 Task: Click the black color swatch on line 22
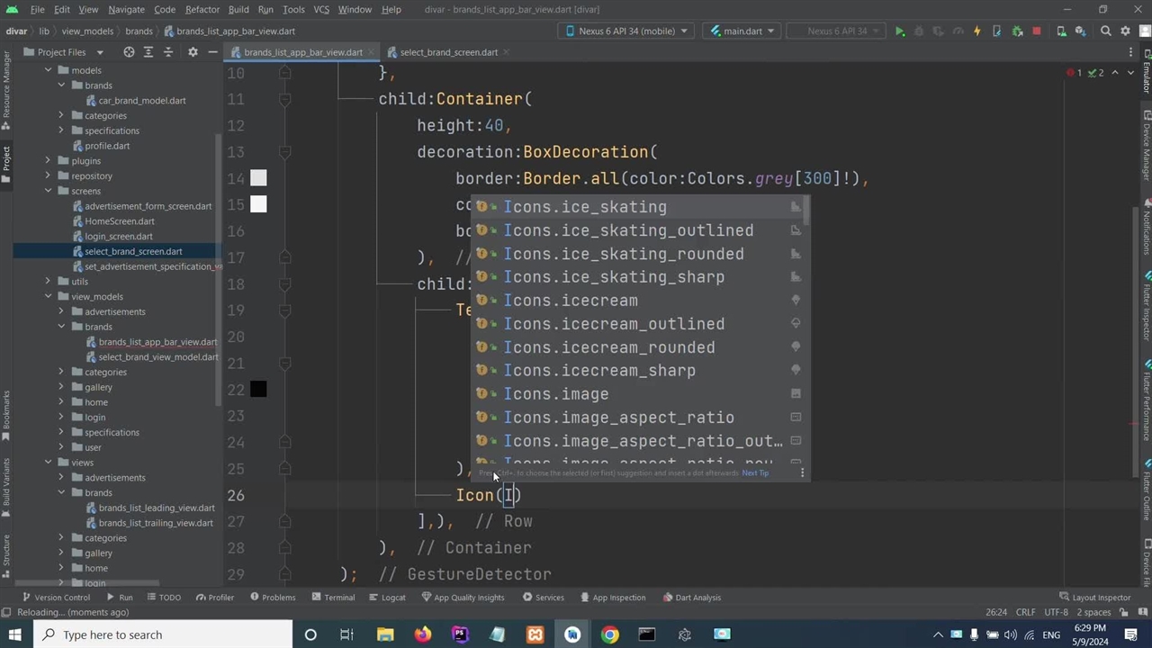pyautogui.click(x=258, y=390)
